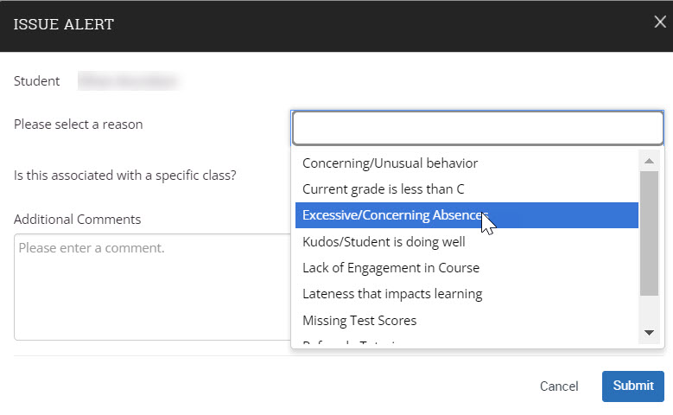This screenshot has height=415, width=673.
Task: Click the blurred student name field
Action: coord(128,80)
